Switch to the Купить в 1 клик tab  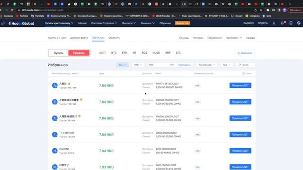coord(57,38)
